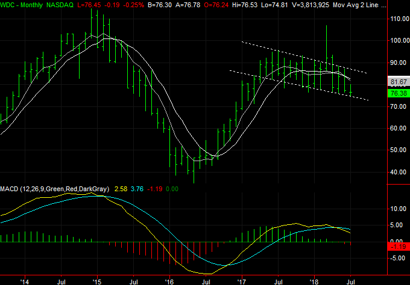Click the cyan signal value 3.76

click(137, 189)
